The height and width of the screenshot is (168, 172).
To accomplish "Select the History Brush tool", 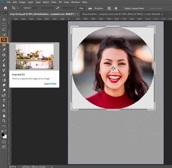I will [x=4, y=70].
